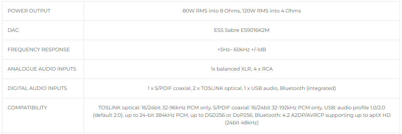Viewport: 402px width, 134px height.
Task: Select the "2 x TOSLINK optical" text
Action: tap(217, 88)
